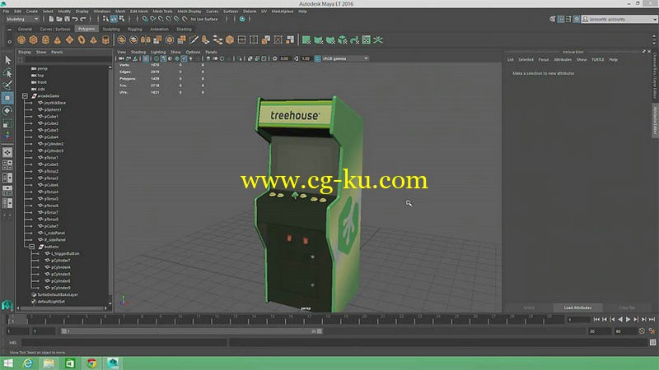
Task: Create a polygon cylinder from the shelf
Action: (x=45, y=39)
